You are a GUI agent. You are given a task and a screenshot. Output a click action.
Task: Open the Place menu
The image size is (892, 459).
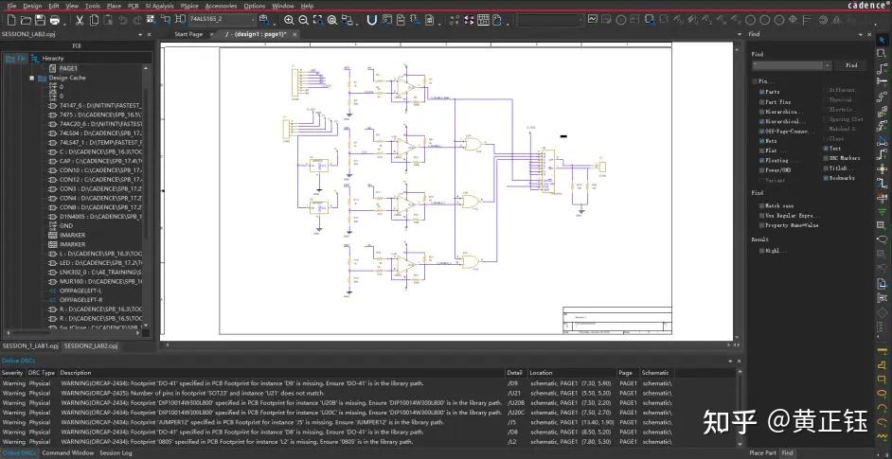tap(114, 6)
